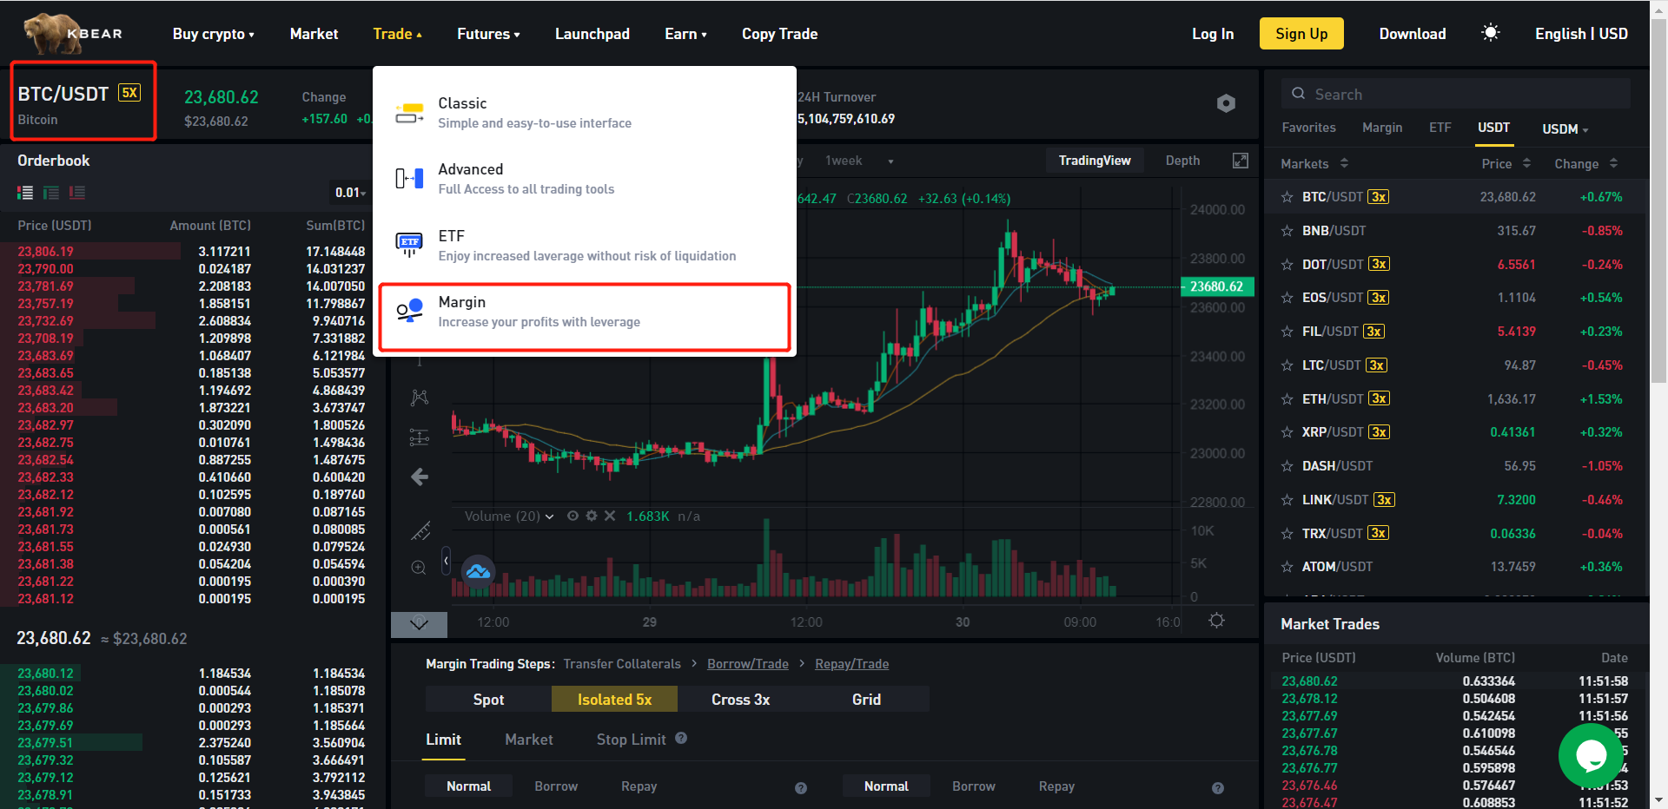Open the USDM market dropdown
Screen dimensions: 1668x809
[1565, 129]
